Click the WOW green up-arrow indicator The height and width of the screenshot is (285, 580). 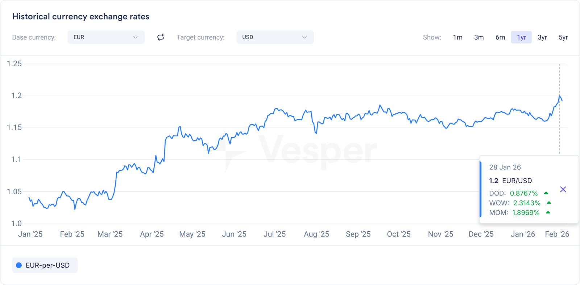click(x=549, y=203)
